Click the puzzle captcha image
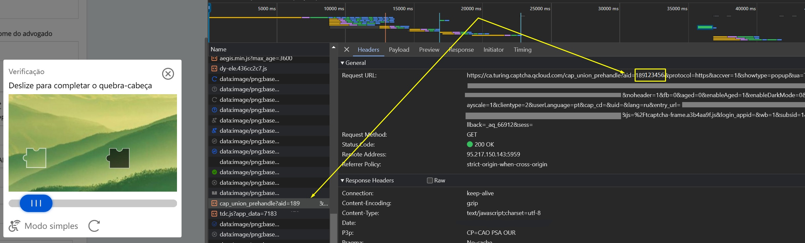Image resolution: width=805 pixels, height=243 pixels. coord(92,143)
